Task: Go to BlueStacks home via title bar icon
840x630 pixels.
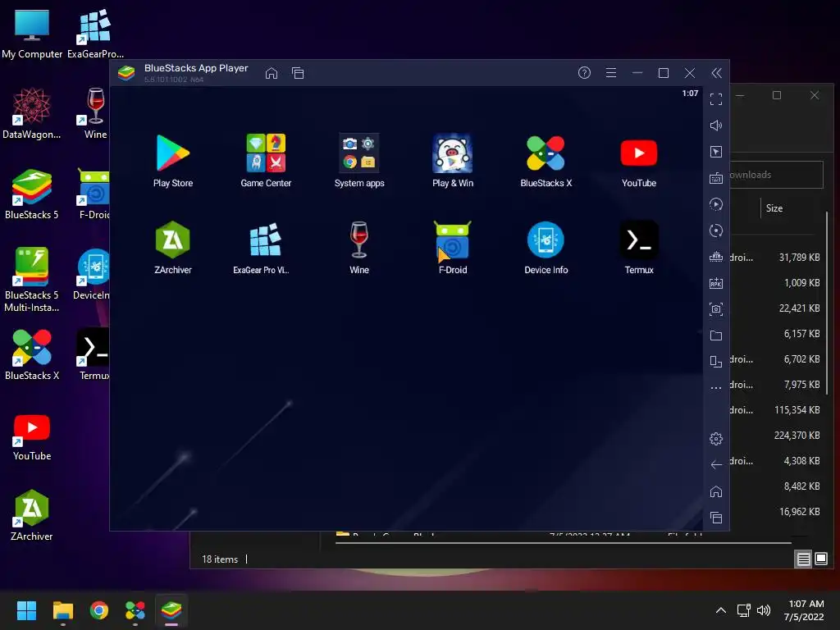Action: (x=272, y=73)
